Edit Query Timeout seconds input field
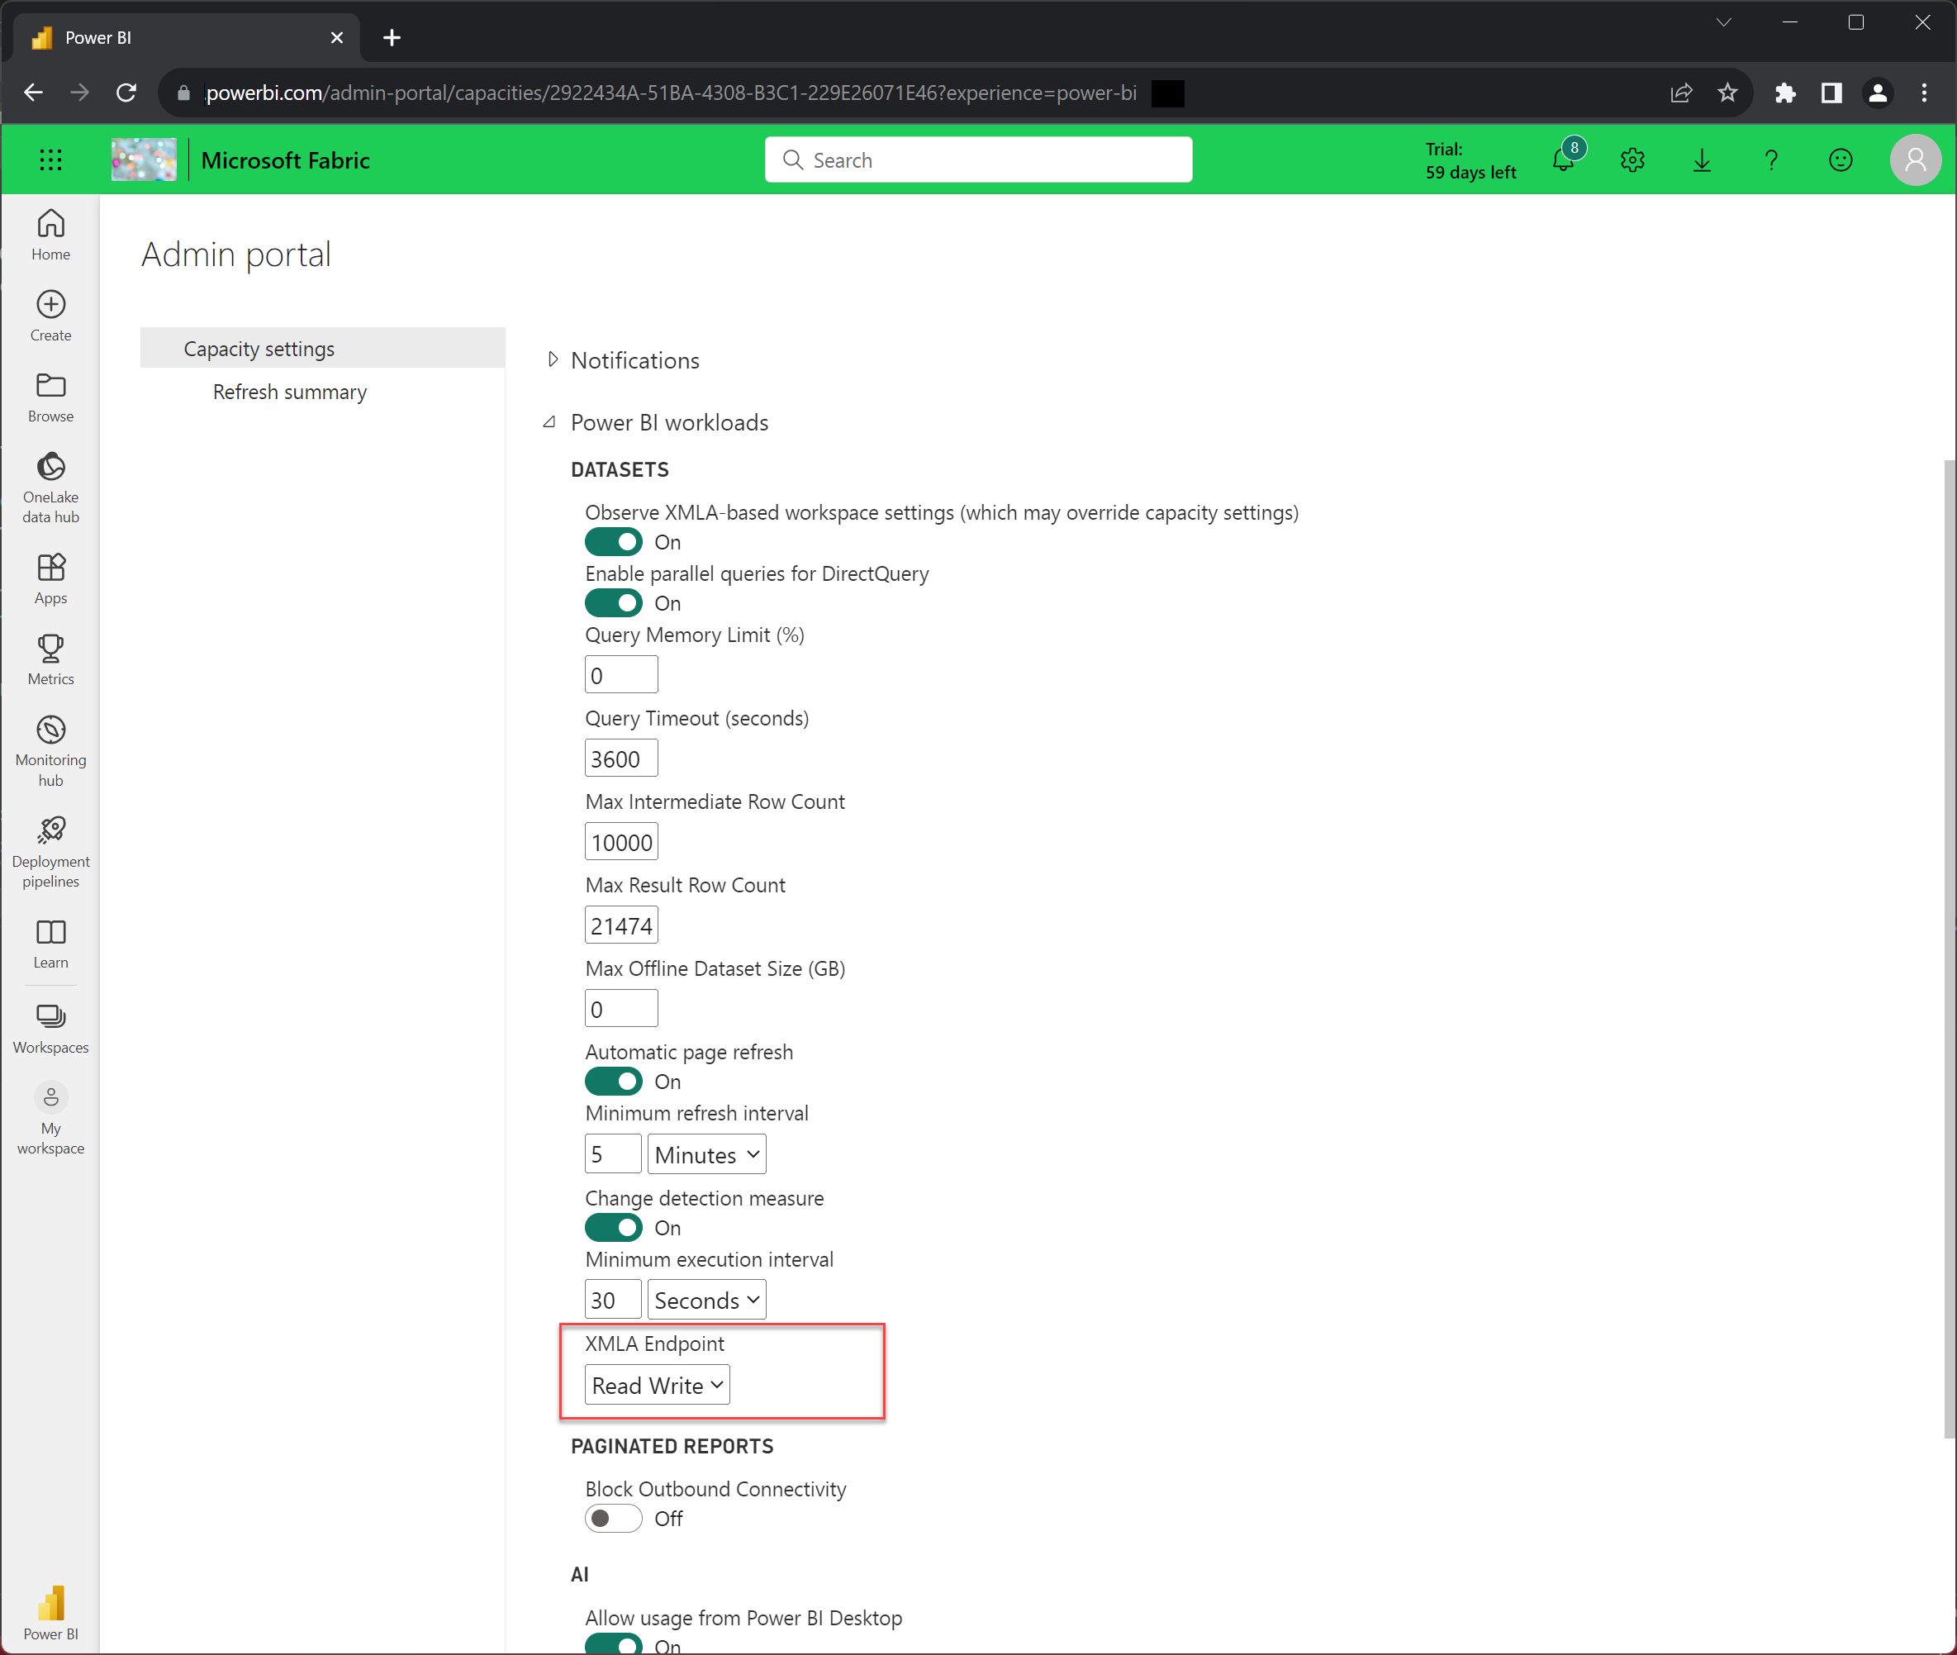The image size is (1957, 1655). pyautogui.click(x=622, y=759)
